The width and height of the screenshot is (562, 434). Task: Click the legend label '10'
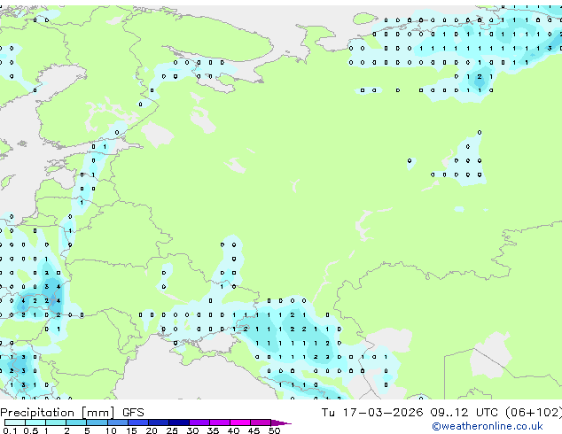[x=111, y=430]
